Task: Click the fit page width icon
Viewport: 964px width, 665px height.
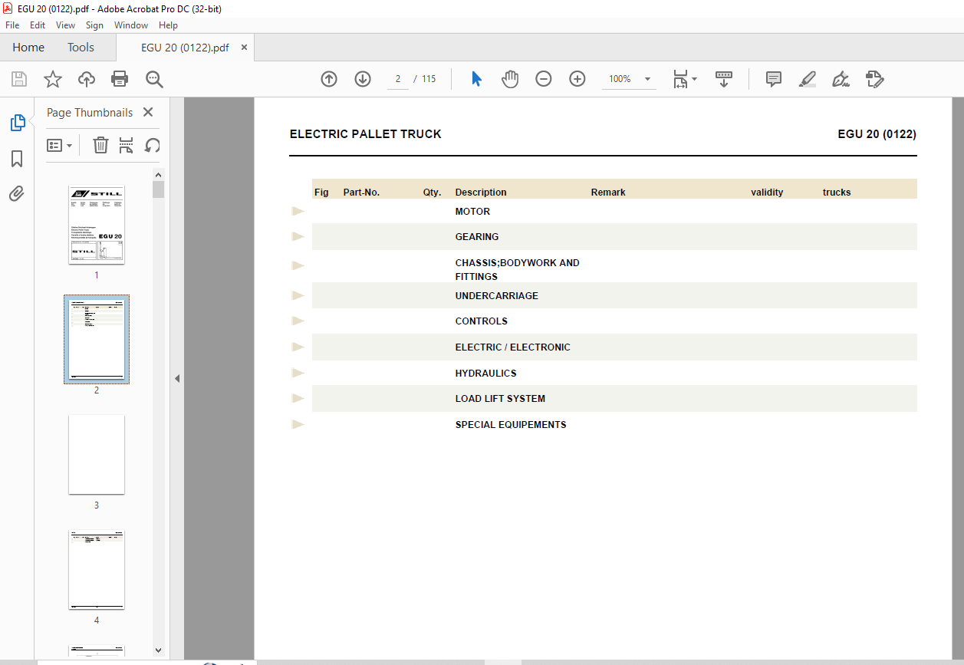Action: tap(680, 79)
